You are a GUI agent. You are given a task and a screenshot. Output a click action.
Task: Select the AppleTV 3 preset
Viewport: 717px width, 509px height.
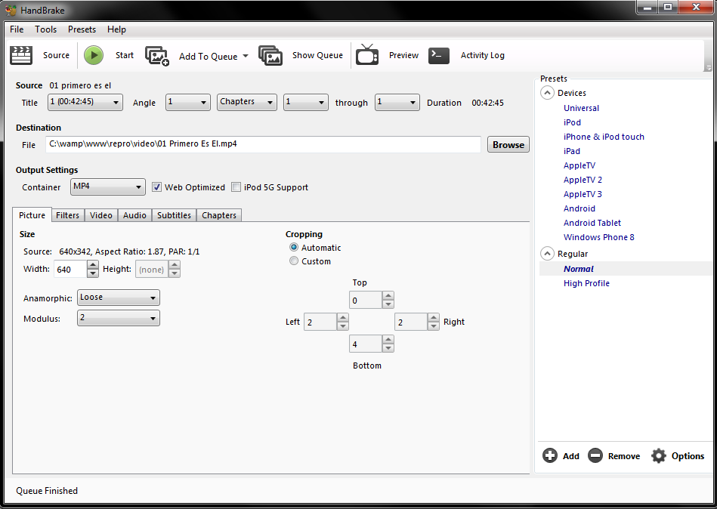click(583, 194)
